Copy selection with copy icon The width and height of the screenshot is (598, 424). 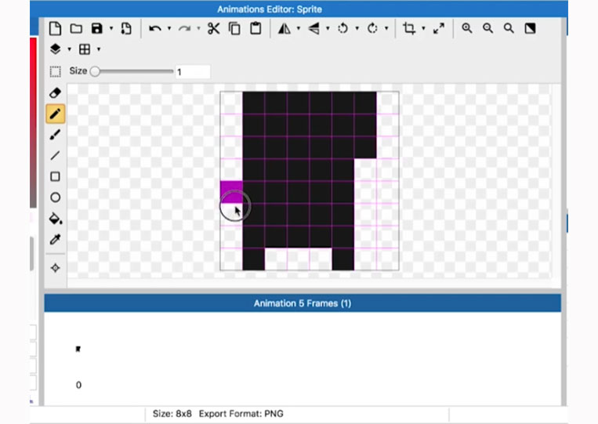click(234, 28)
